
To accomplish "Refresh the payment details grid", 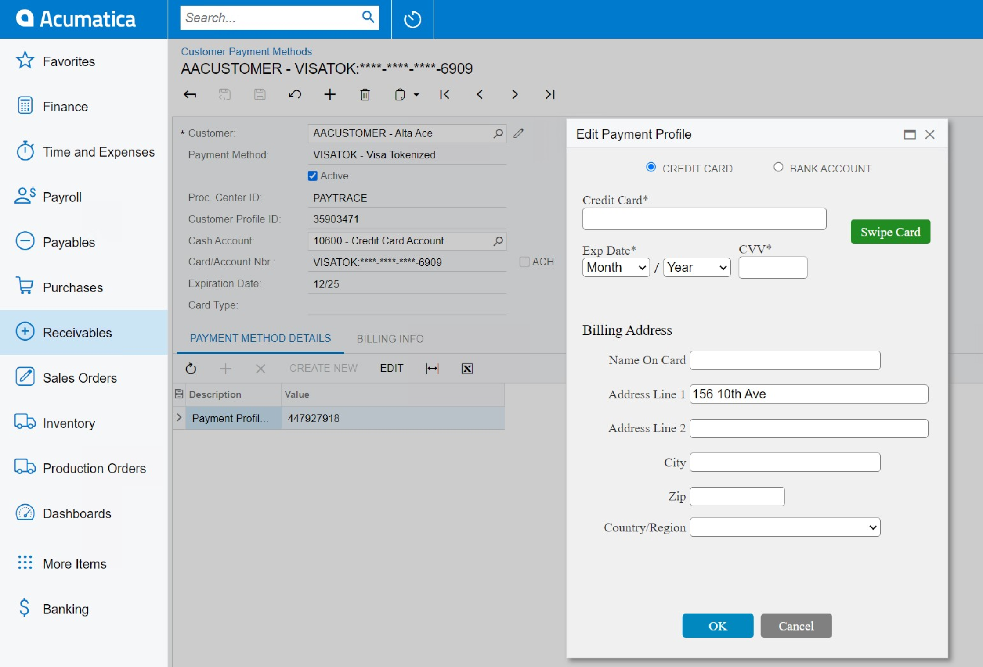I will (x=191, y=369).
